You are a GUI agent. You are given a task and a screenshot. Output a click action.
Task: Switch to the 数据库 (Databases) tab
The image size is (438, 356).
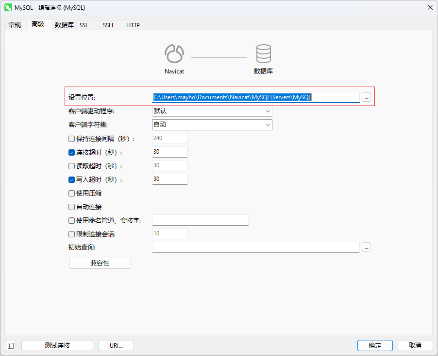coord(64,25)
